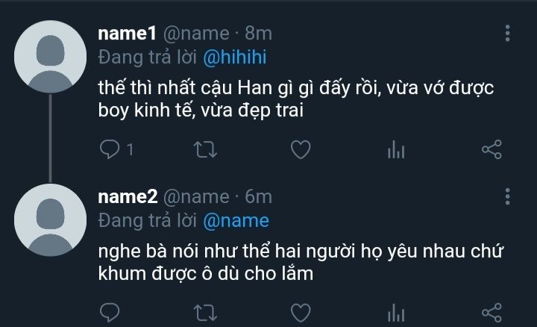Reply to name2's tweet
Viewport: 537px width, 327px height.
coord(109,312)
